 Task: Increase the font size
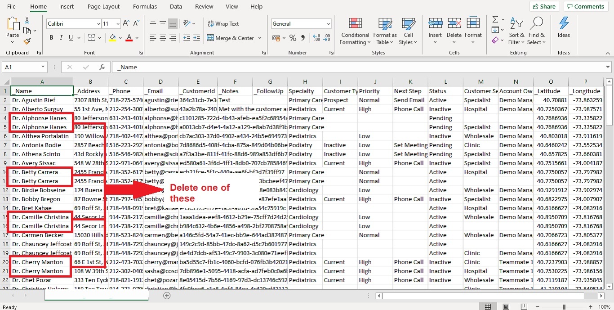(126, 23)
